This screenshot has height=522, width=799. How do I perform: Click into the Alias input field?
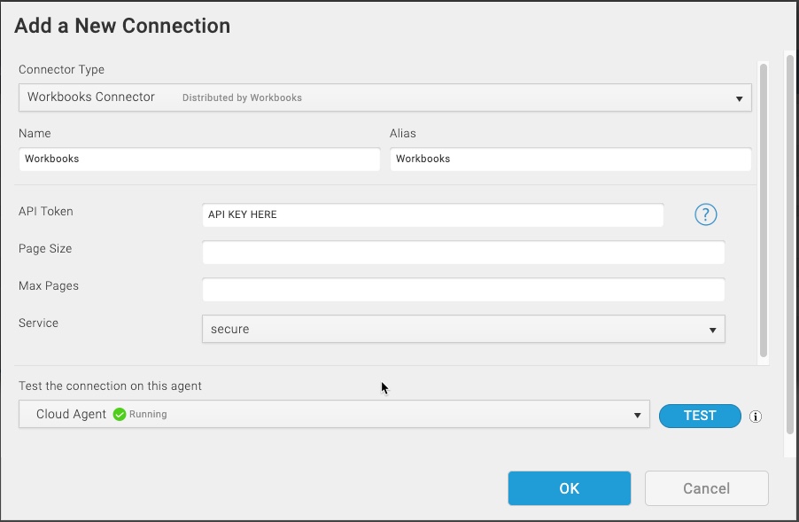click(x=570, y=159)
